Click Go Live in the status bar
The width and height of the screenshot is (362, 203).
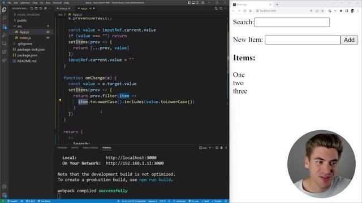tap(193, 201)
